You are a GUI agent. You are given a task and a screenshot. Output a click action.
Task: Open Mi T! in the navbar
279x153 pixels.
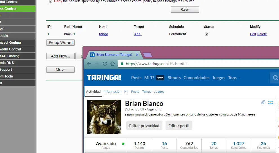coord(149,78)
